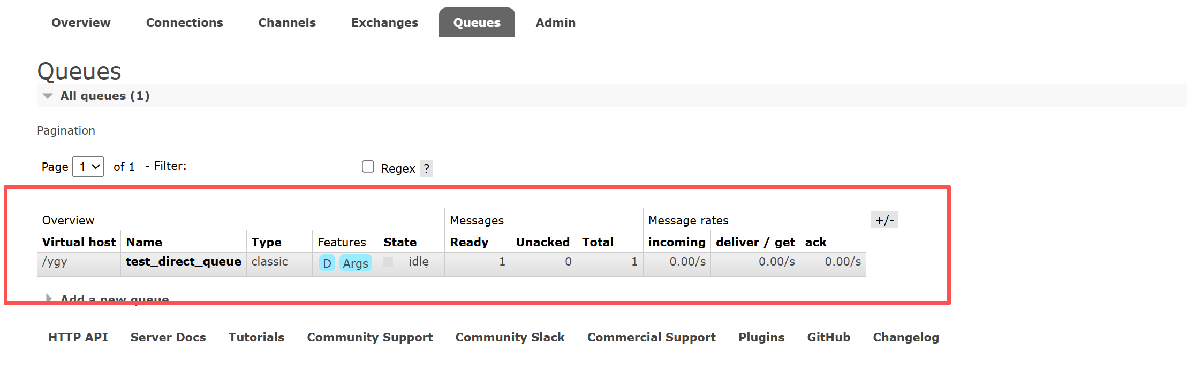Click the Filter text input field
Viewport: 1187px width, 389px height.
point(270,166)
